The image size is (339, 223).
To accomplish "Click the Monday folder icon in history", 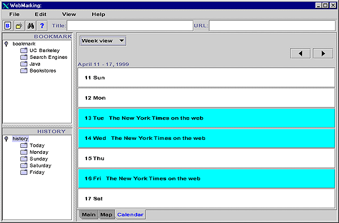I will tap(24, 152).
